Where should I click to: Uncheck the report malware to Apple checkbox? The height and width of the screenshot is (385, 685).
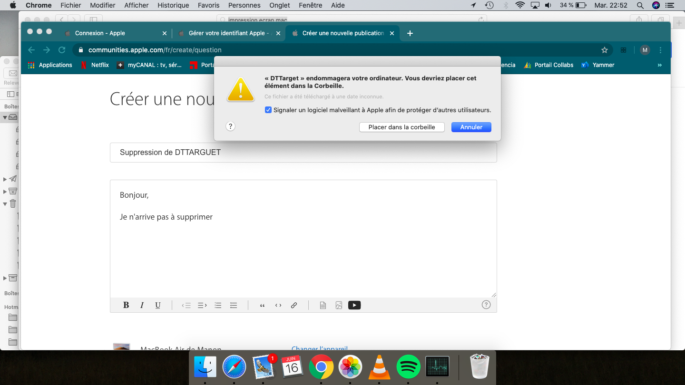(x=268, y=110)
